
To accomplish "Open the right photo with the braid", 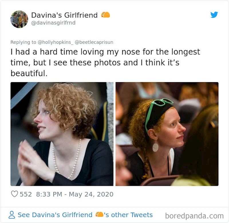I will 167,134.
